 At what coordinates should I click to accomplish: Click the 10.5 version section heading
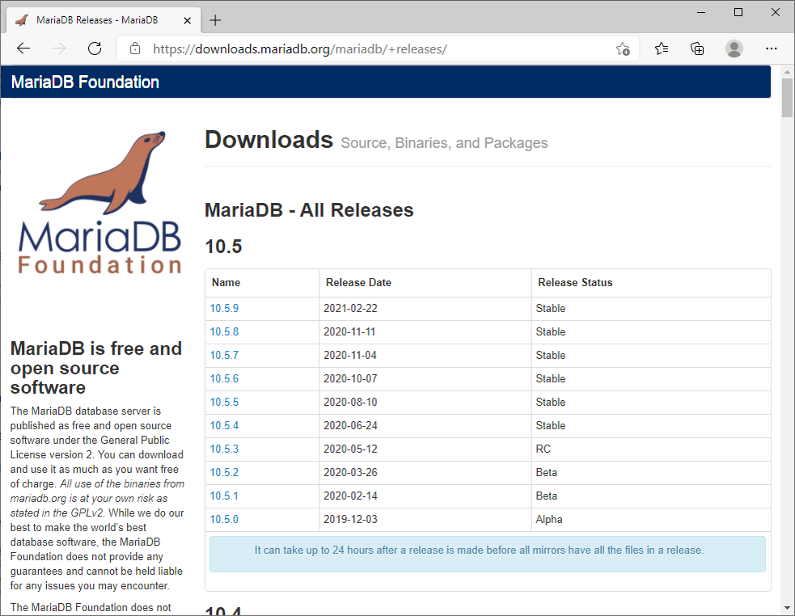[x=223, y=247]
